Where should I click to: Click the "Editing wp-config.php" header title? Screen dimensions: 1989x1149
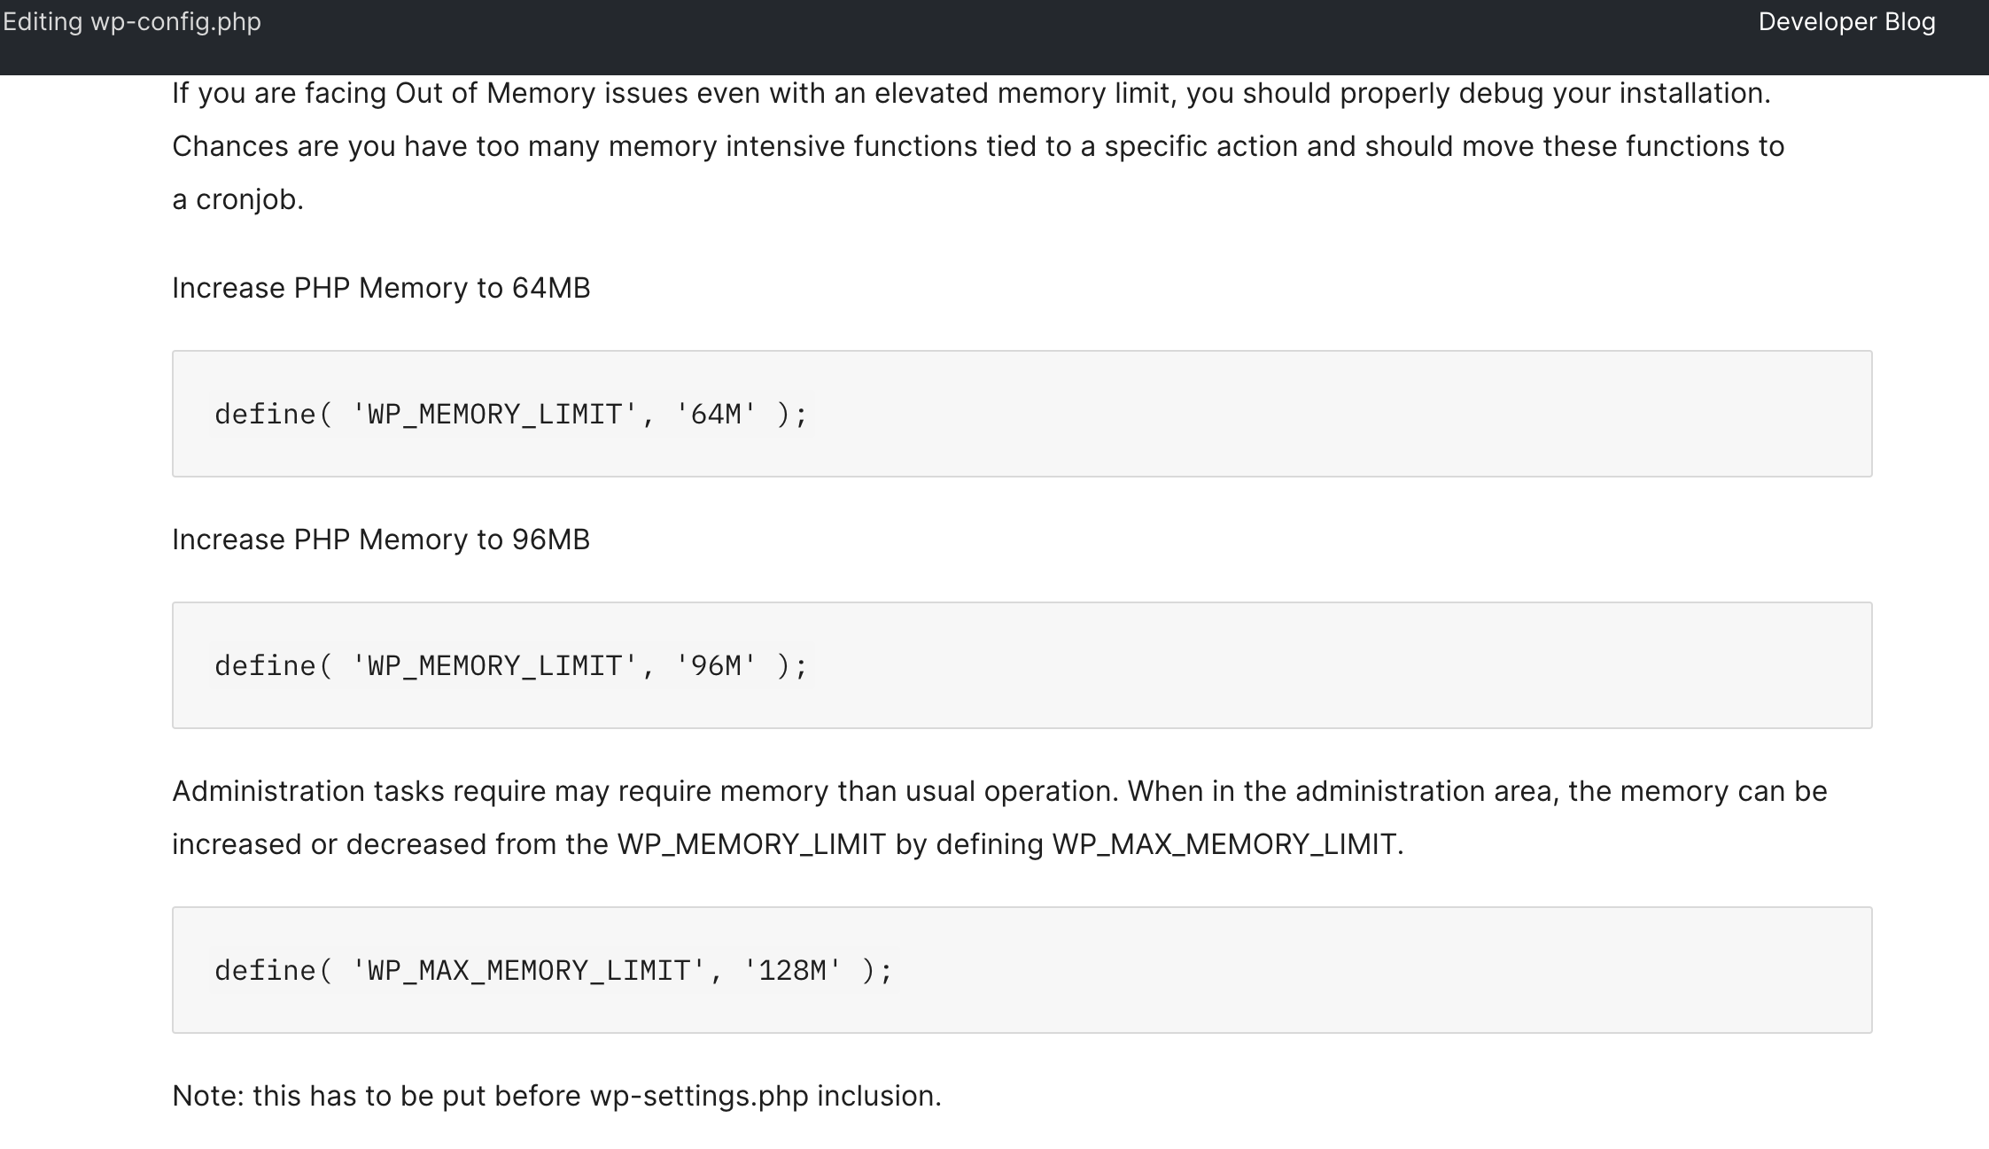tap(132, 22)
